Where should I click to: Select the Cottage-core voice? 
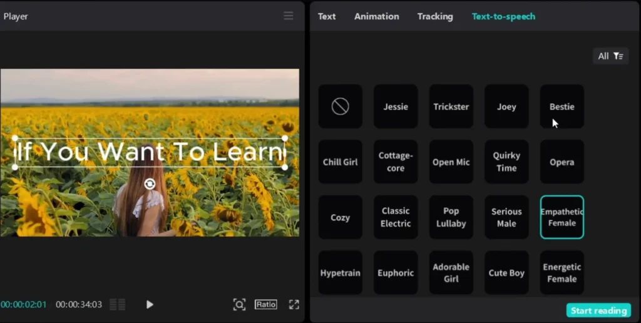(396, 162)
